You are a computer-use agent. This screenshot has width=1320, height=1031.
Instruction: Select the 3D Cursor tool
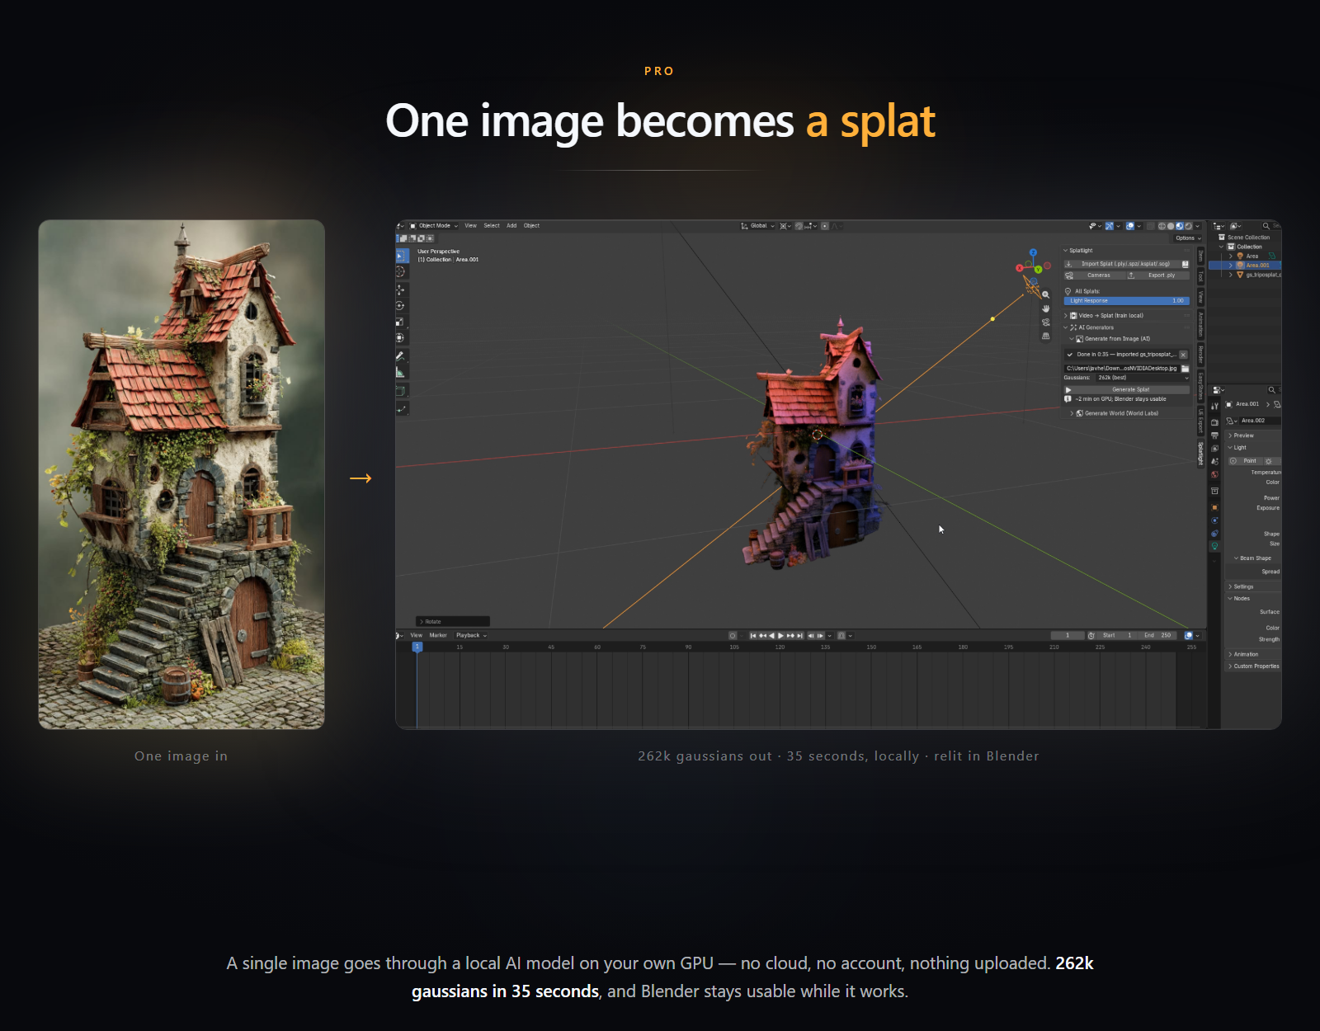click(402, 271)
